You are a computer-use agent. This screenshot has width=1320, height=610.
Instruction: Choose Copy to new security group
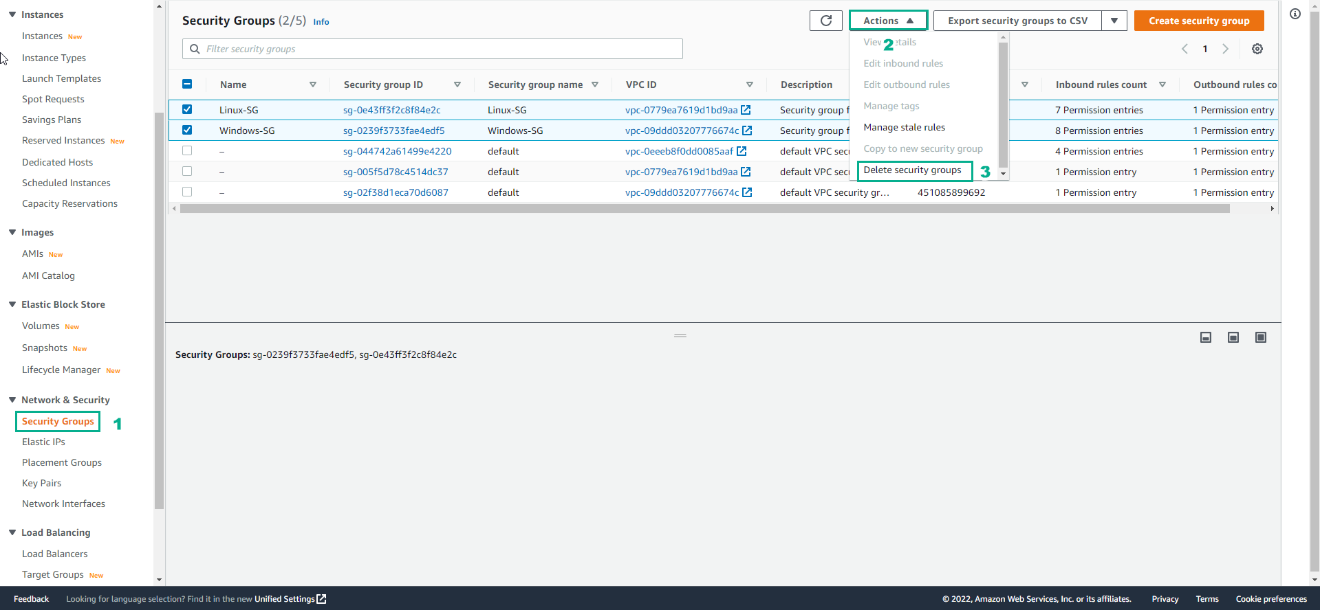click(x=923, y=148)
